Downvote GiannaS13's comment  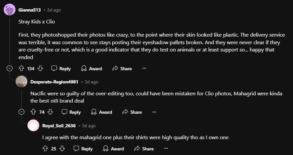[x=40, y=69]
